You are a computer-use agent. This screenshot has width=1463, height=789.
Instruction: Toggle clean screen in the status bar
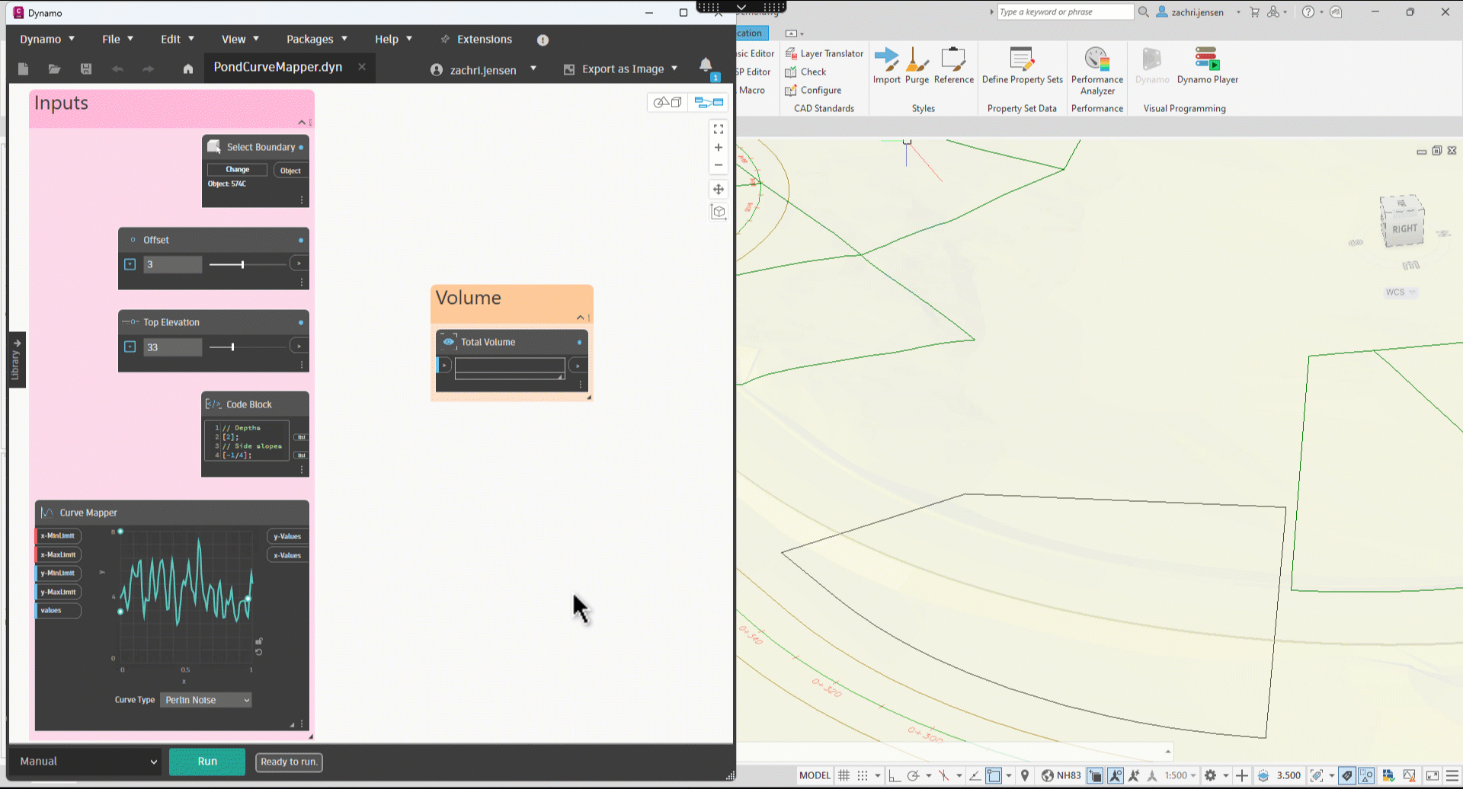tap(1433, 776)
